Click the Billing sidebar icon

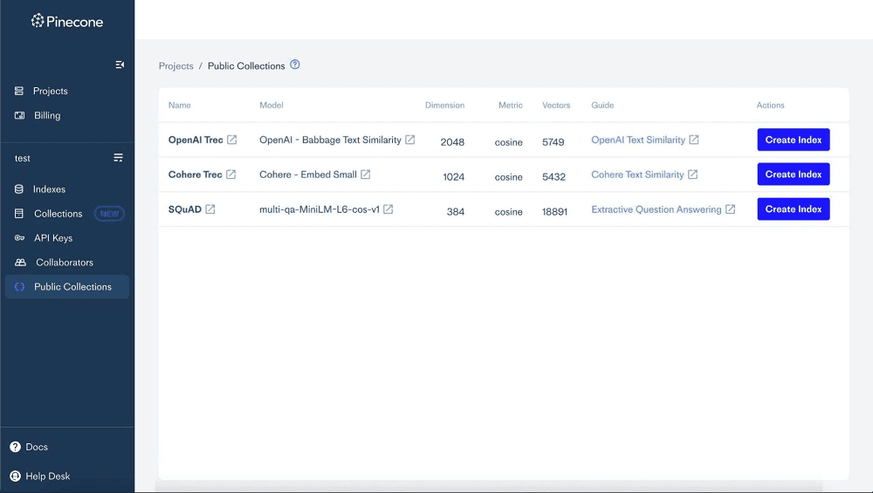tap(19, 115)
